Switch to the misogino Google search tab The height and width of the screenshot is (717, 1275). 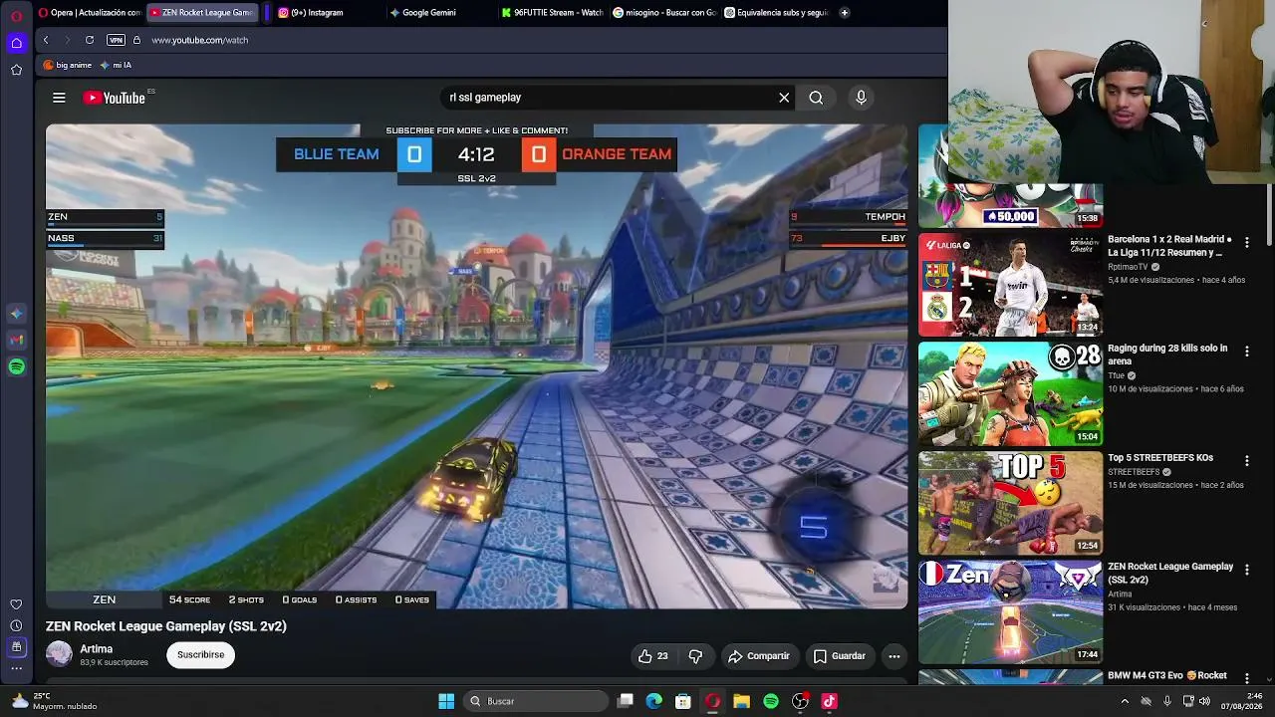click(664, 13)
